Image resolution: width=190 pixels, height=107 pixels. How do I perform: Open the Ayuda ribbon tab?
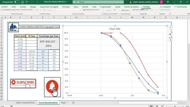pyautogui.click(x=118, y=7)
